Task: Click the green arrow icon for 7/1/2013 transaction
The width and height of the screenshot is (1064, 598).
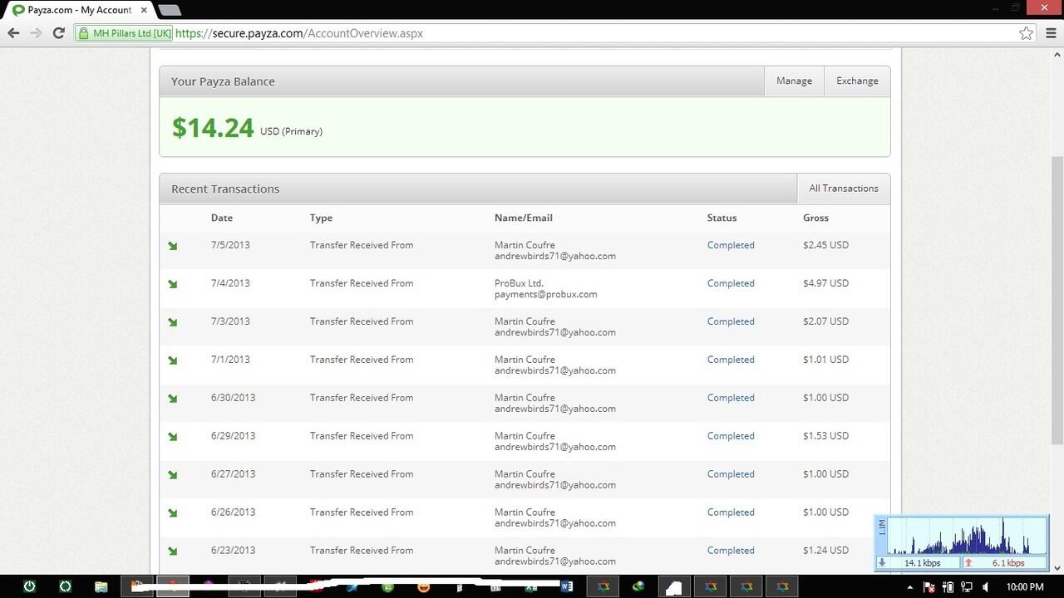Action: pos(173,360)
